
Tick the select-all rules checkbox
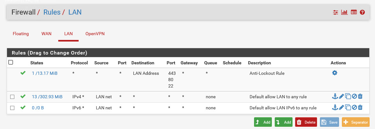pyautogui.click(x=11, y=62)
